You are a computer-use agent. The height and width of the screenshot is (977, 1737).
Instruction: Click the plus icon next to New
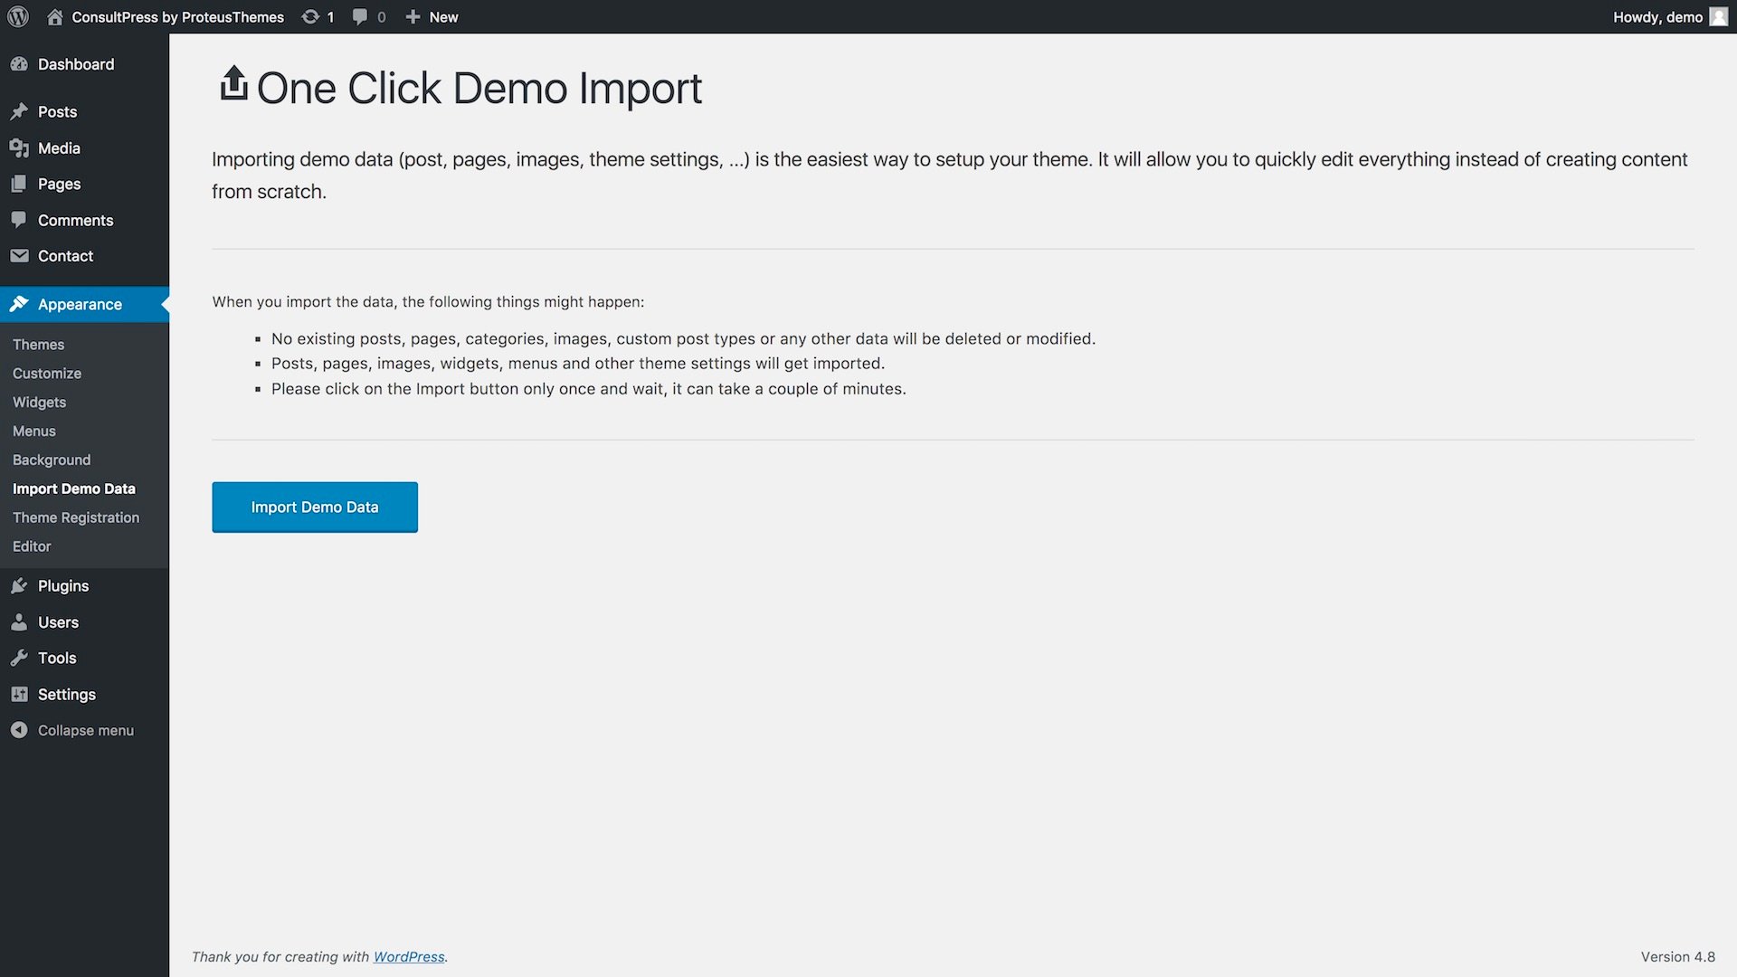413,16
